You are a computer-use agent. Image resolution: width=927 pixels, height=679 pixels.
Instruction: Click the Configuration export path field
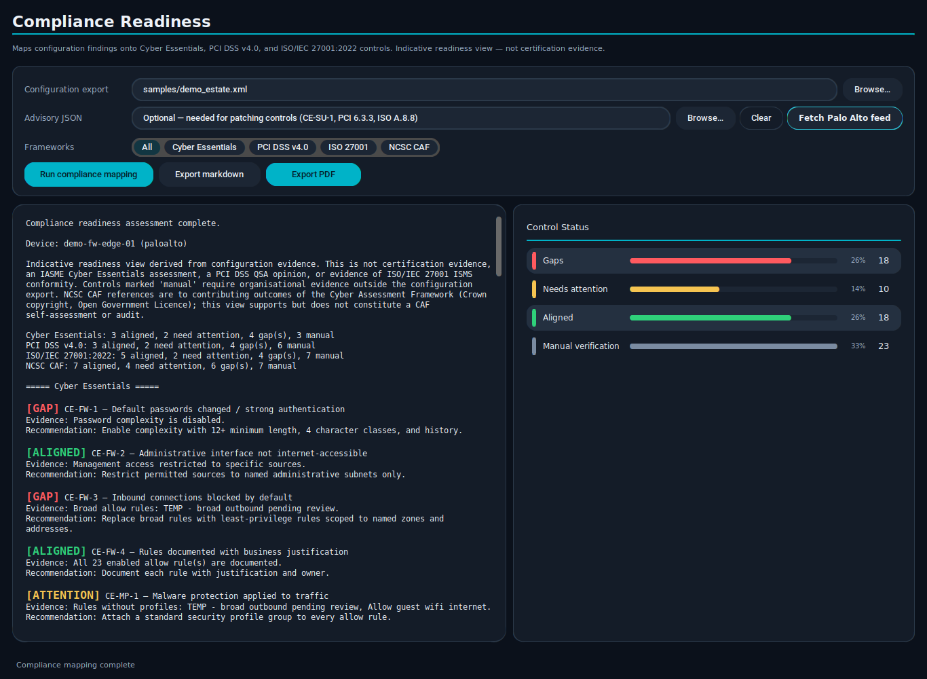click(x=485, y=90)
